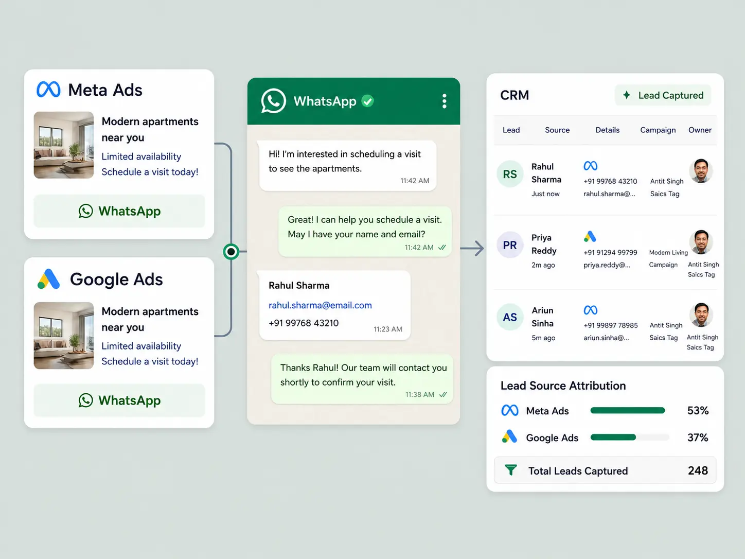This screenshot has width=745, height=559.
Task: Click the AS avatar for Ariun Sinha
Action: 510,317
